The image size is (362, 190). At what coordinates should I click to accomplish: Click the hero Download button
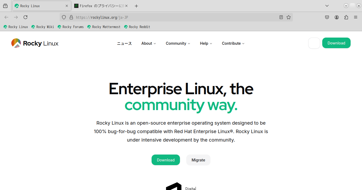point(166,160)
